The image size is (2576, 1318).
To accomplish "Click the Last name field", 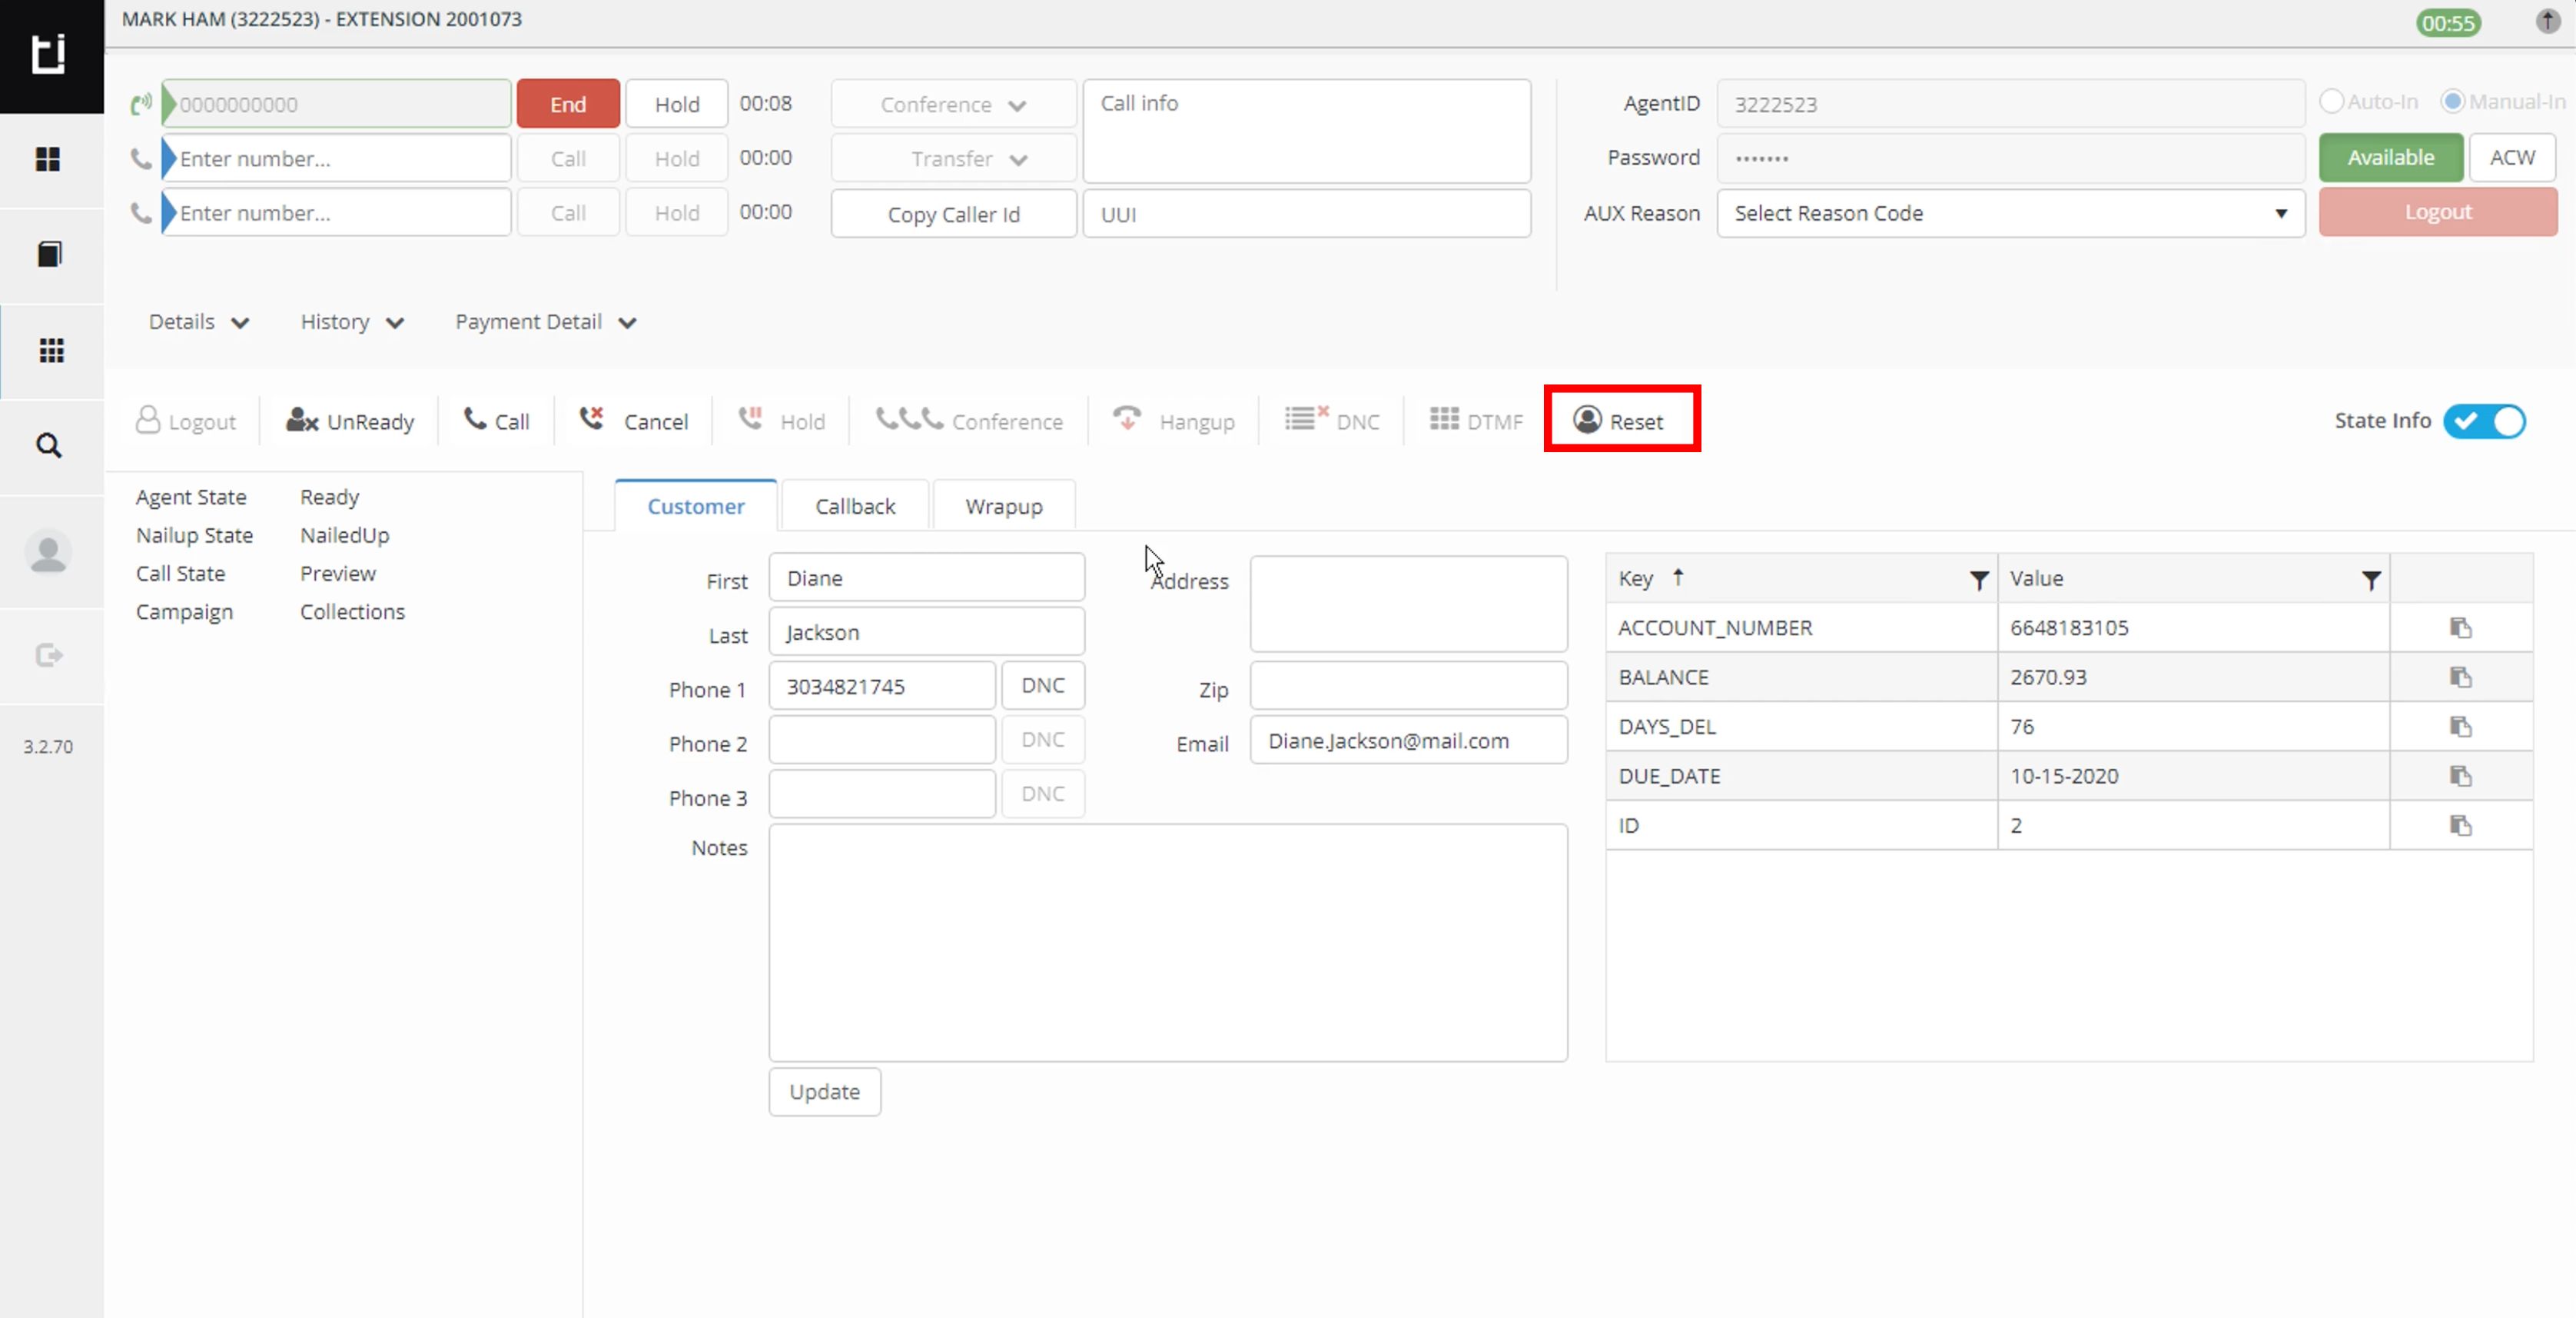I will coord(926,633).
